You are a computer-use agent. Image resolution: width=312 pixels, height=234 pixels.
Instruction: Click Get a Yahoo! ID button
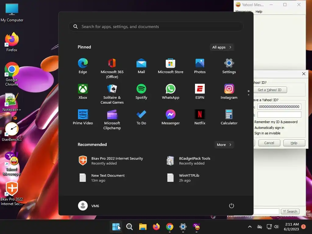tap(270, 90)
